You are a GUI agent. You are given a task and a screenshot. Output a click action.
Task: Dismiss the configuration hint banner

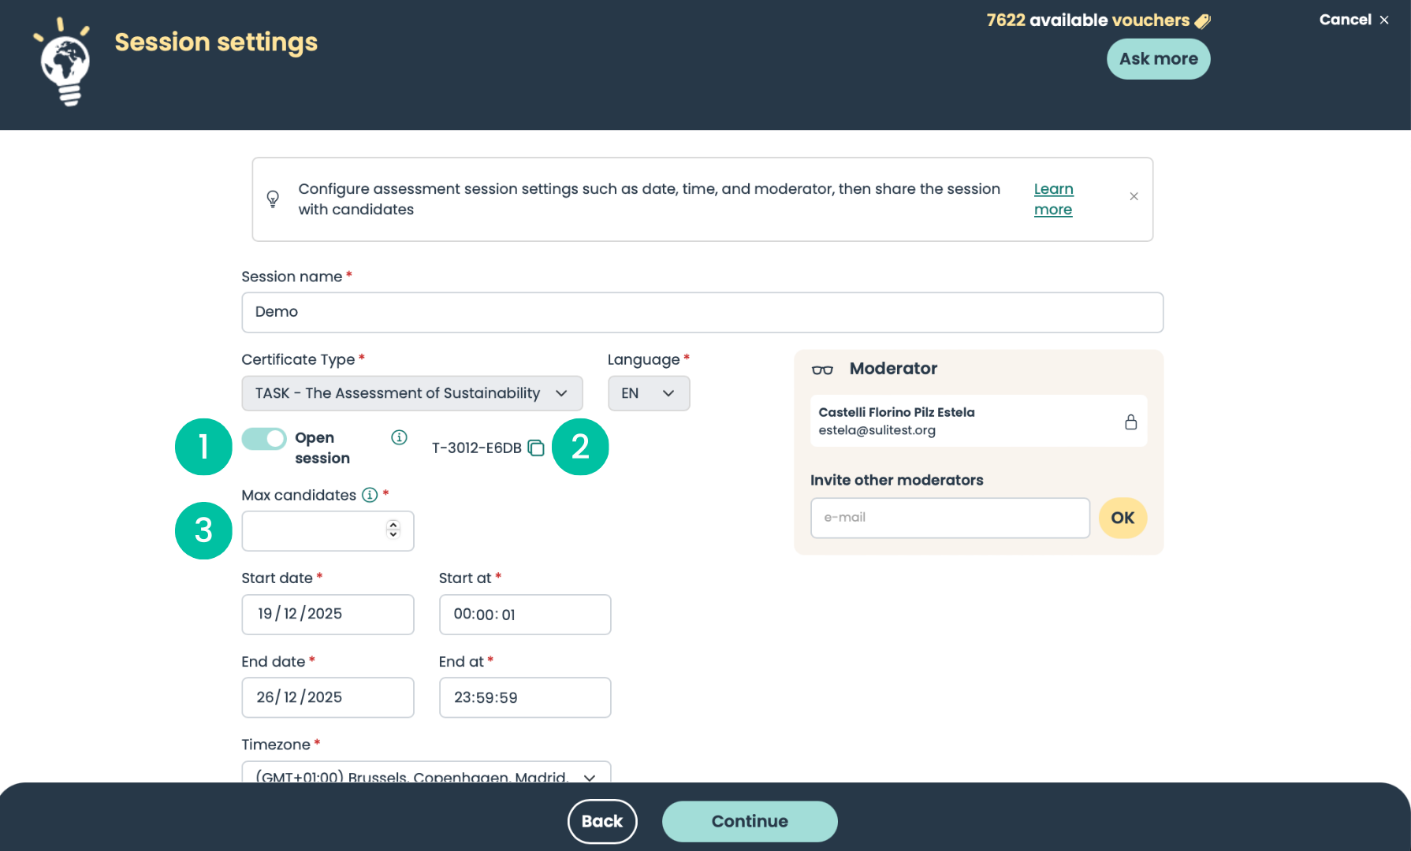tap(1134, 197)
